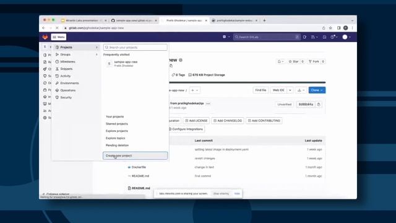Open Projects entry in the Menu
Image resolution: width=396 pixels, height=223 pixels.
point(77,47)
